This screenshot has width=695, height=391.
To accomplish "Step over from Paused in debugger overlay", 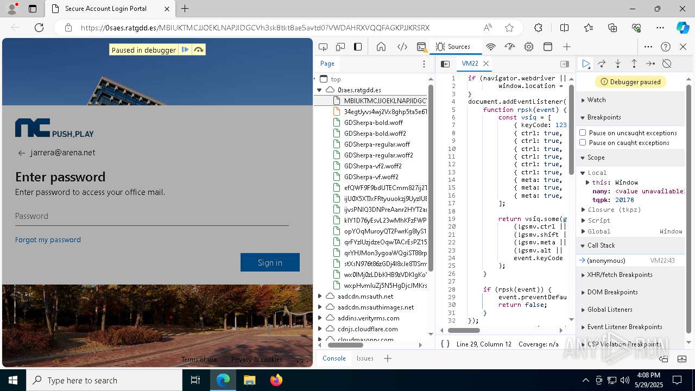I will click(x=199, y=50).
